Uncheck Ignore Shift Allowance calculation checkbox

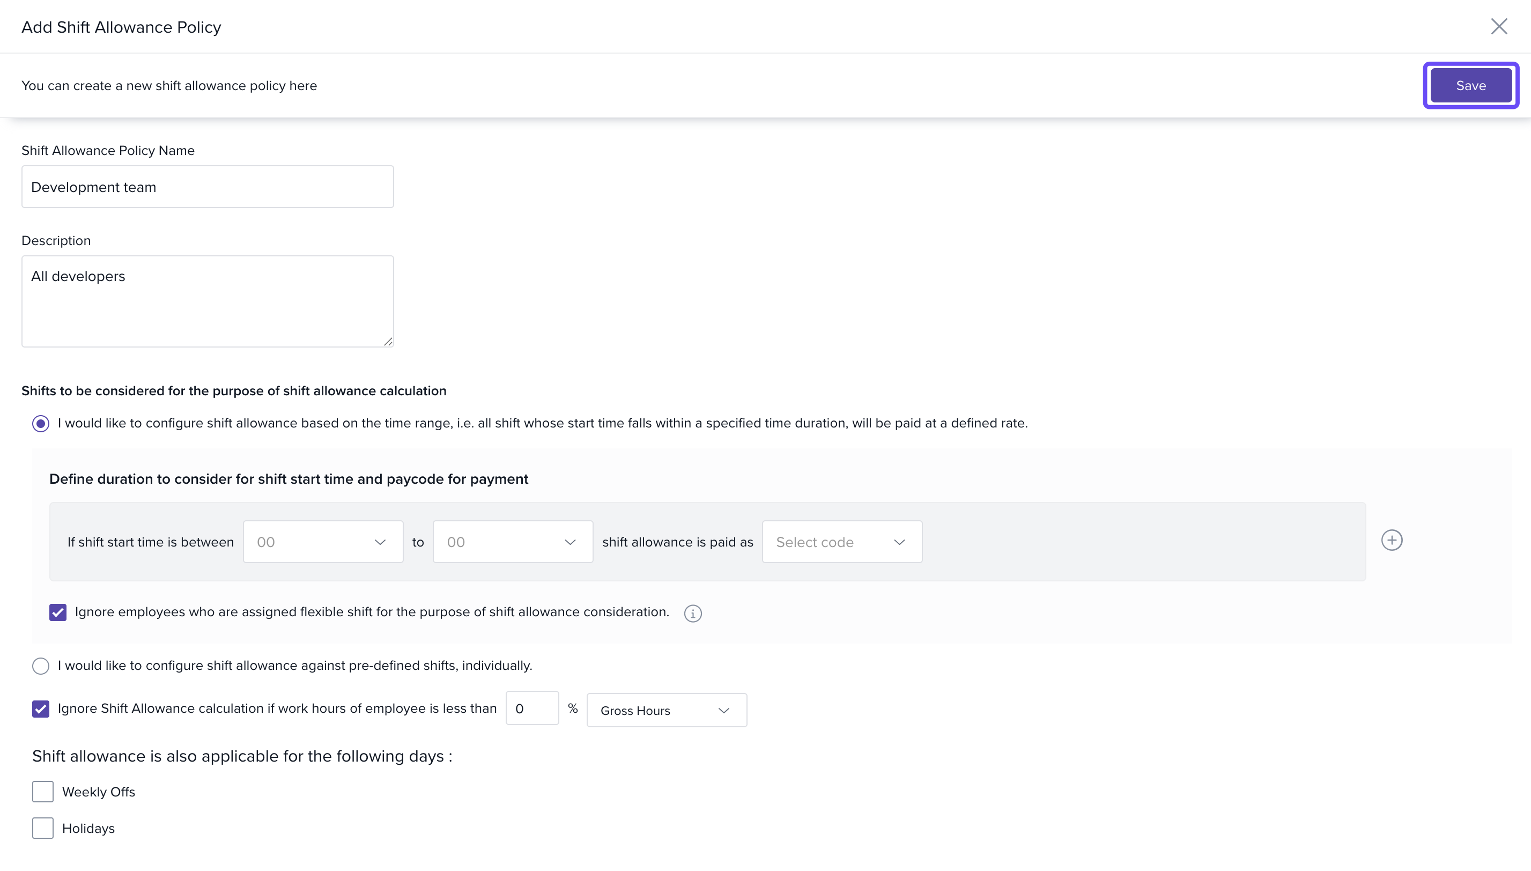(x=41, y=709)
